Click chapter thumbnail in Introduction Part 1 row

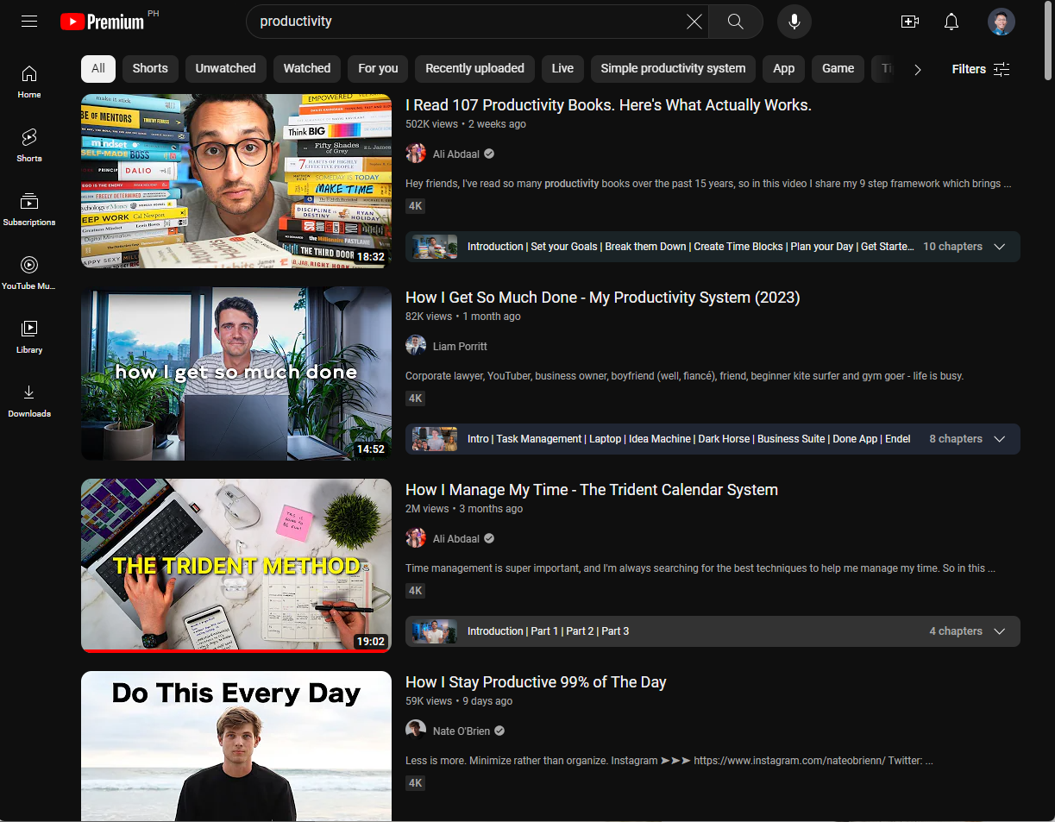pyautogui.click(x=435, y=631)
